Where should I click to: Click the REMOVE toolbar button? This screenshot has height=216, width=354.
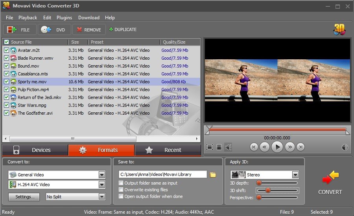[89, 29]
